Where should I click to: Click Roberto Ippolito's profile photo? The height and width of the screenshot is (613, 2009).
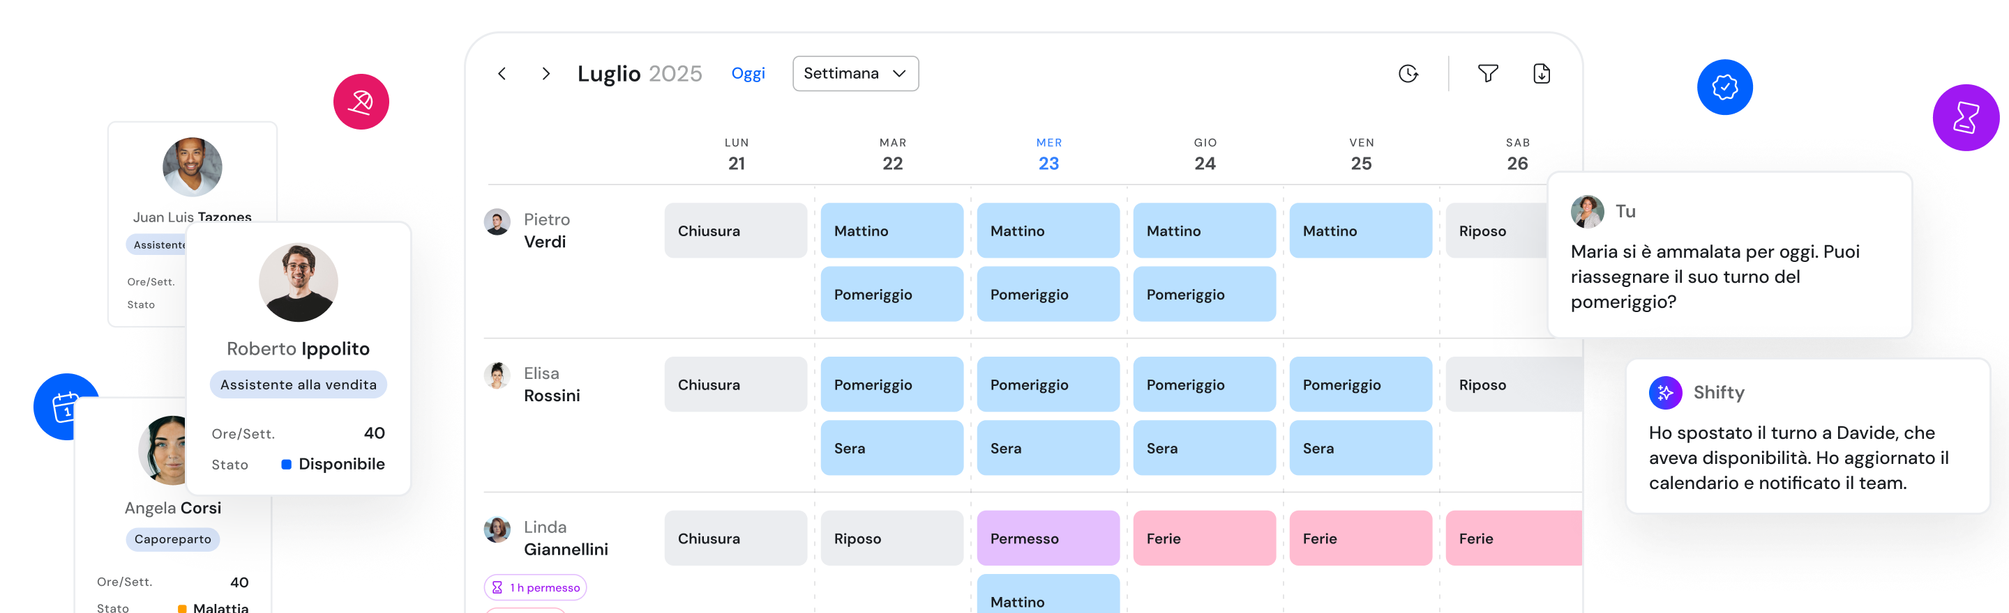tap(298, 283)
